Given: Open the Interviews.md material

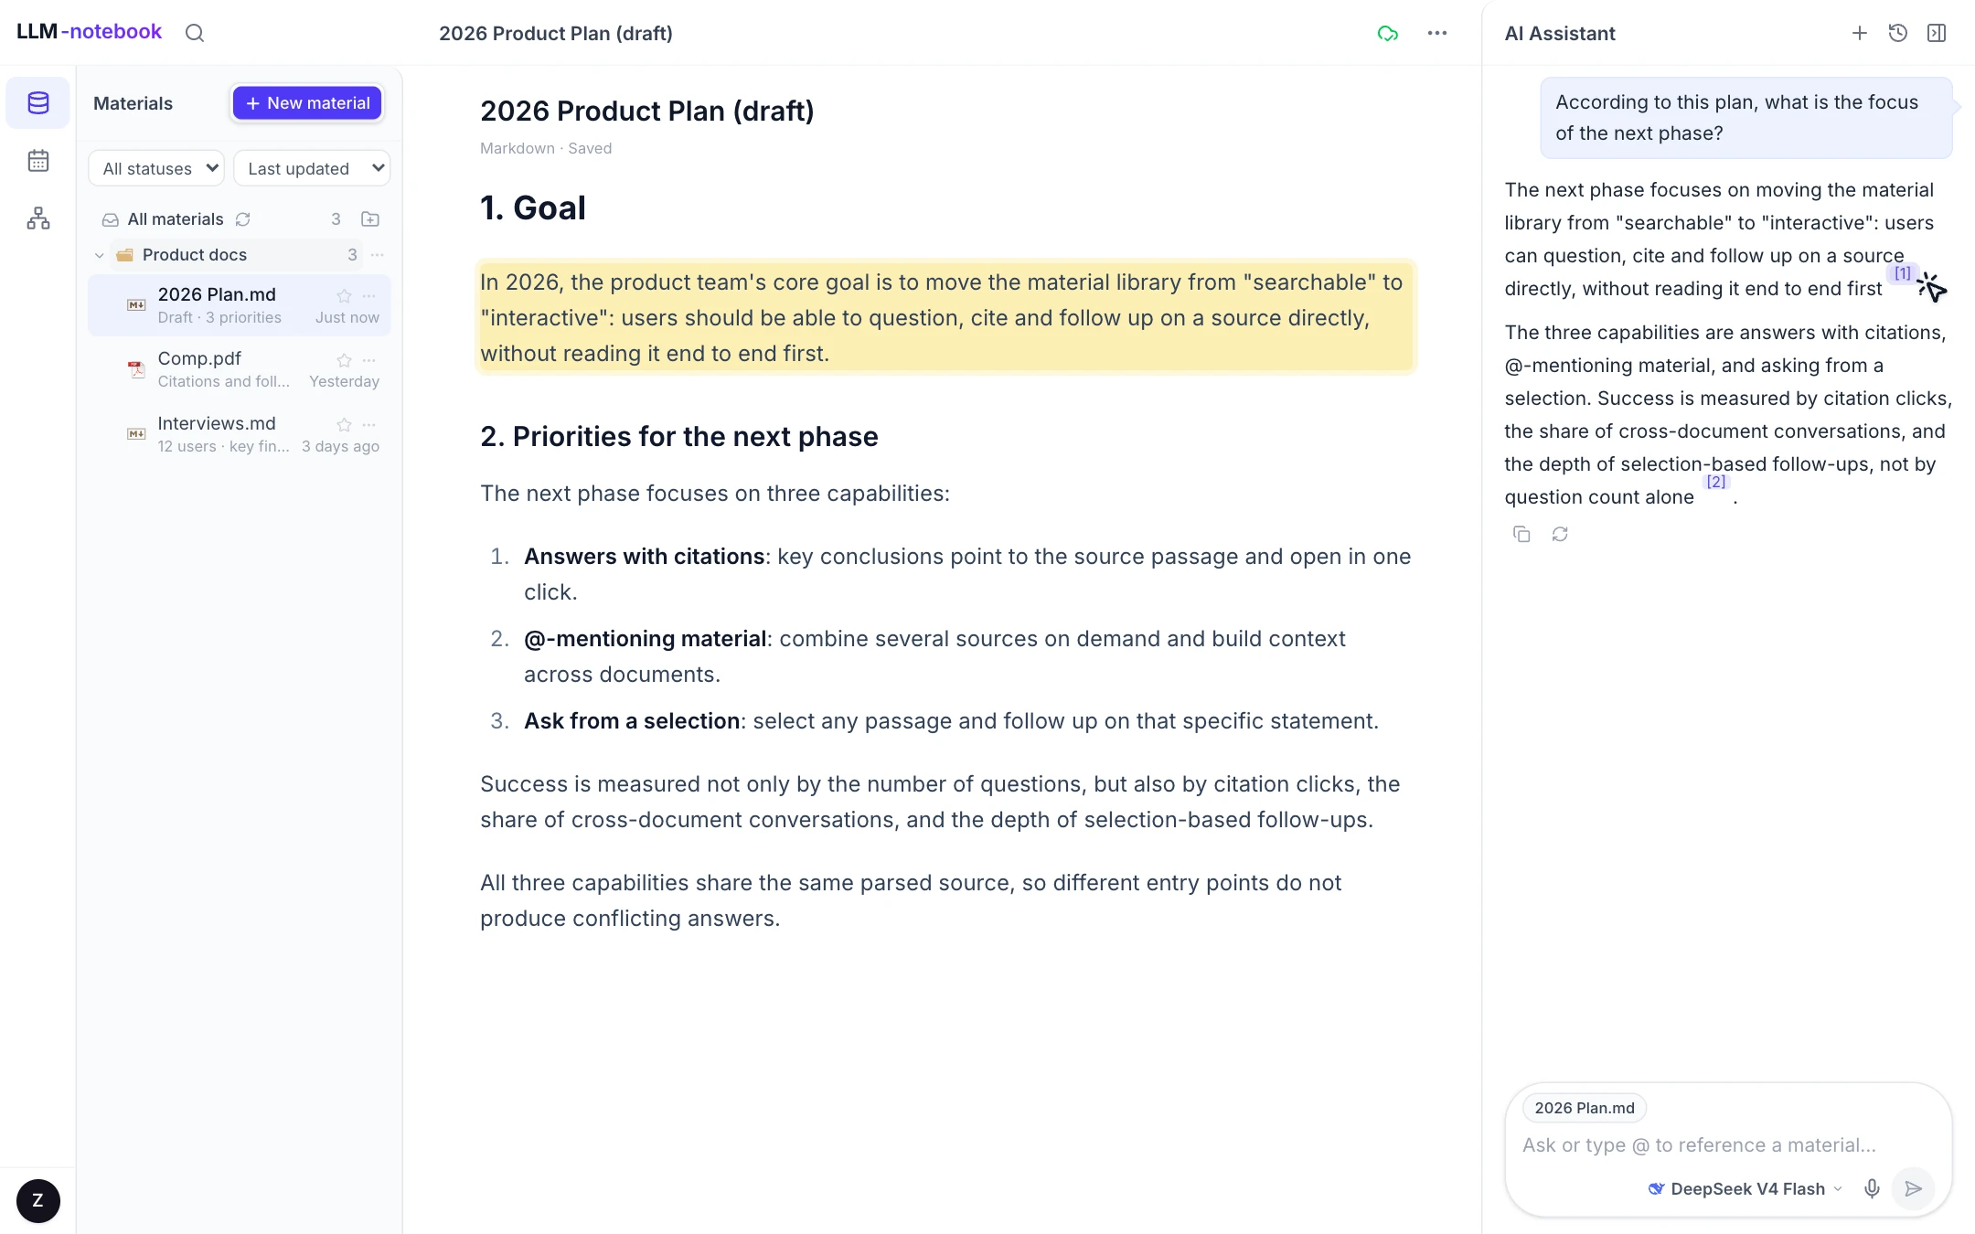Looking at the screenshot, I should (x=240, y=434).
